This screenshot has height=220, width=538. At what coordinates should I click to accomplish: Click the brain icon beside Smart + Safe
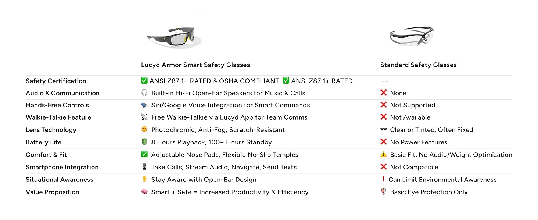[x=144, y=192]
